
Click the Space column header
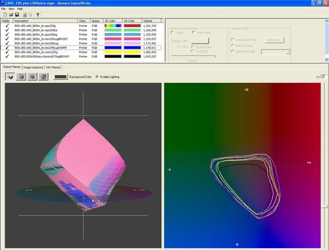click(x=97, y=20)
